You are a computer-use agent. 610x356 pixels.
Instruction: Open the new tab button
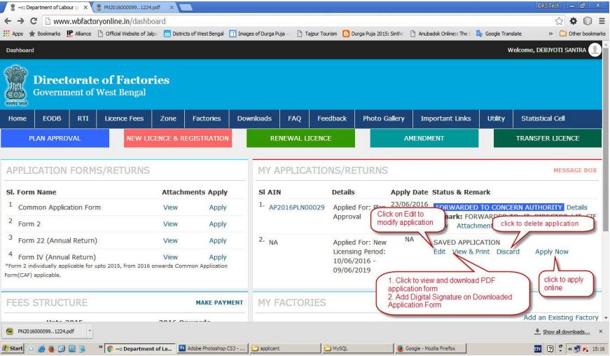click(x=186, y=7)
